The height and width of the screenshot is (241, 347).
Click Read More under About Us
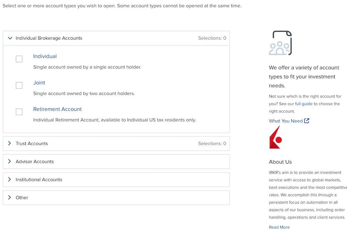279,227
